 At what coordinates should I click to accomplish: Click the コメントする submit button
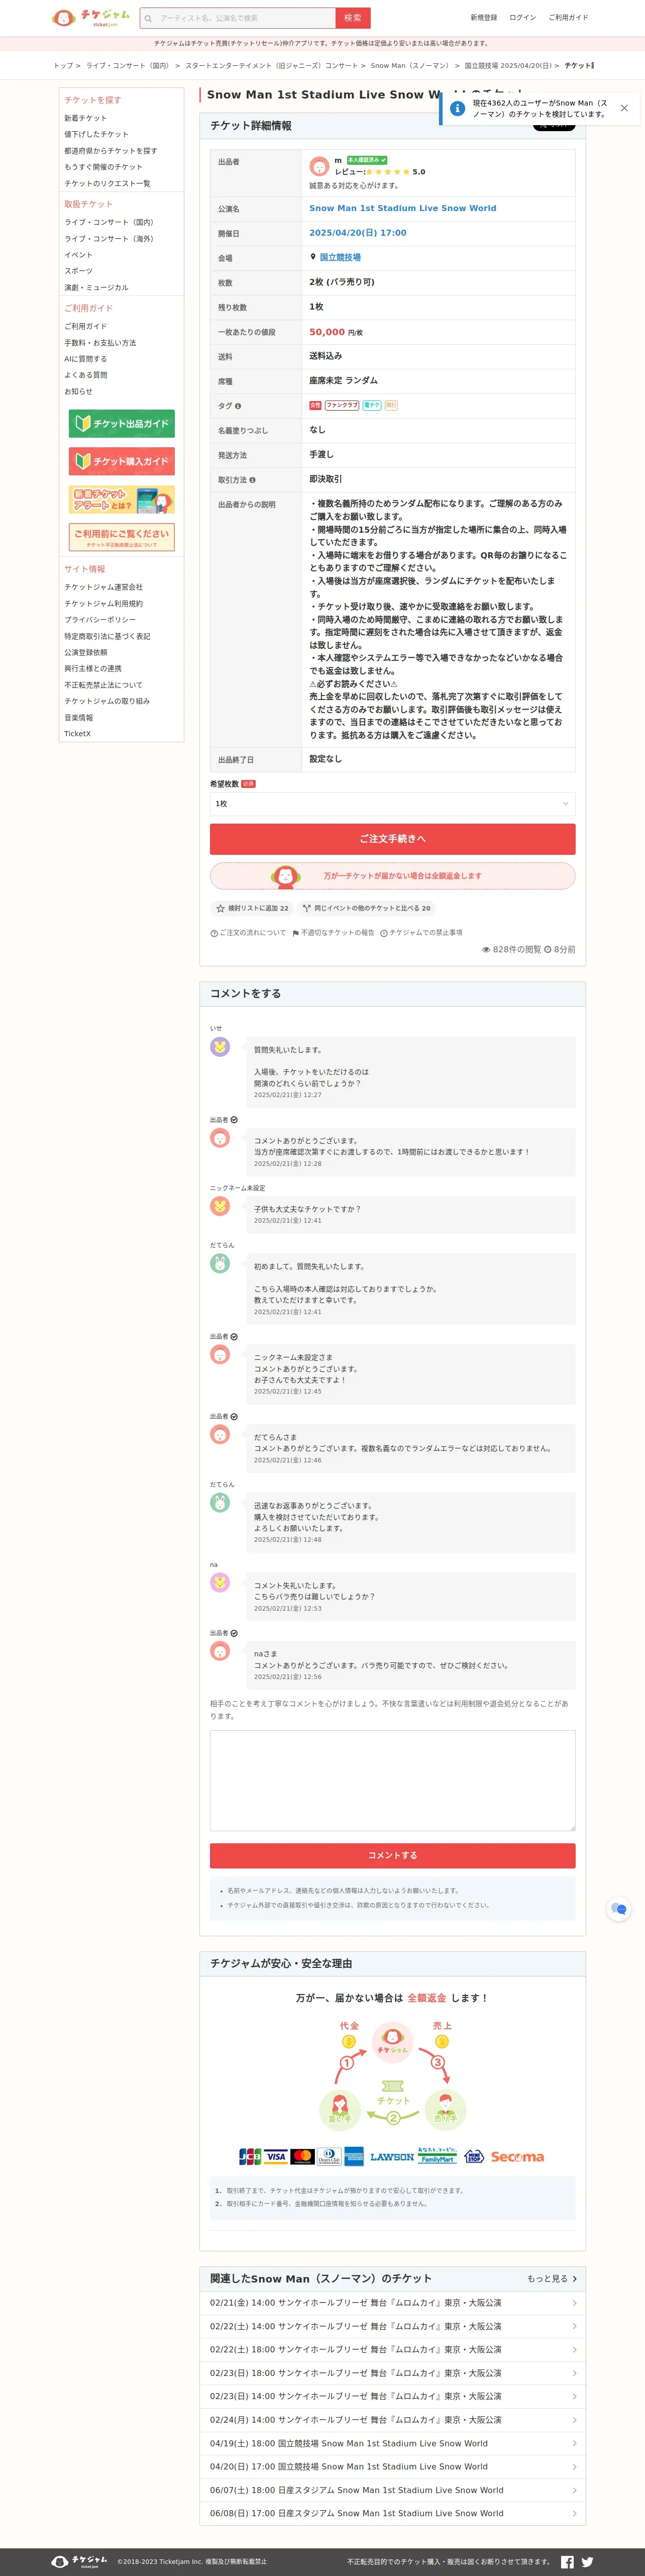coord(392,1855)
